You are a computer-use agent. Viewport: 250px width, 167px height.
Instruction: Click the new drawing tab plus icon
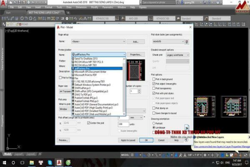pyautogui.click(x=68, y=13)
